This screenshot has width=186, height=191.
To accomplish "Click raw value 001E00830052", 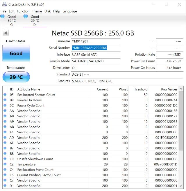I will tap(166, 138).
